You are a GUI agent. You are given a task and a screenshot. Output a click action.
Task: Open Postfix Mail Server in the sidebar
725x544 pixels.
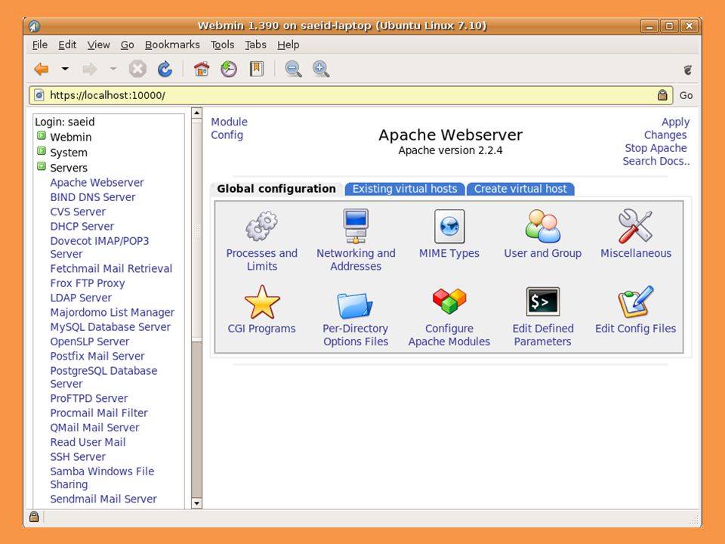97,356
